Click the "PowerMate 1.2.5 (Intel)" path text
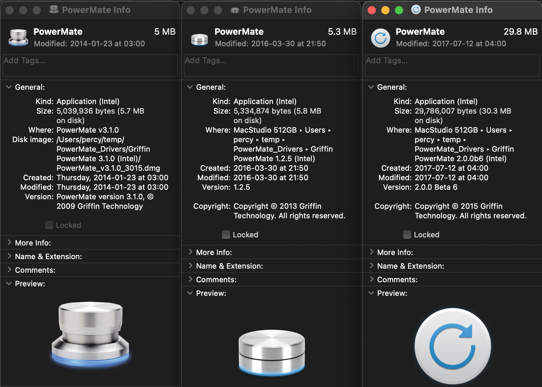The width and height of the screenshot is (542, 387). click(274, 158)
